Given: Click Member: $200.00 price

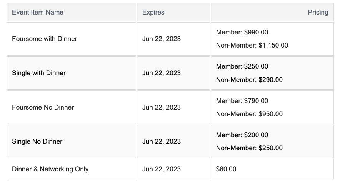Looking at the screenshot, I should coord(242,135).
